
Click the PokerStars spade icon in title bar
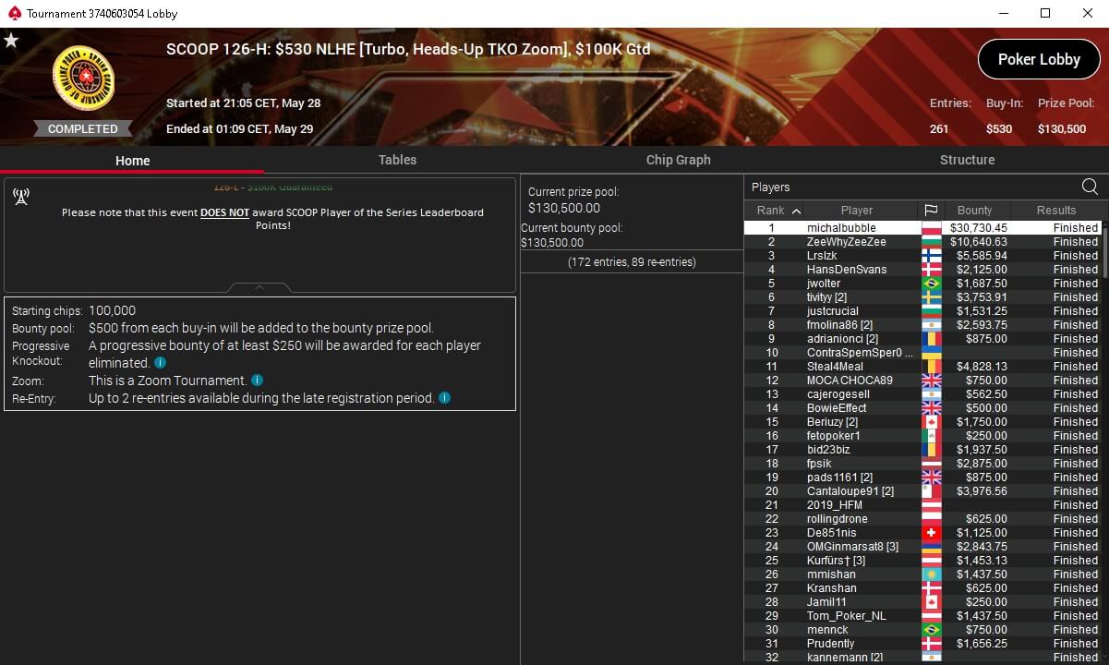point(13,13)
